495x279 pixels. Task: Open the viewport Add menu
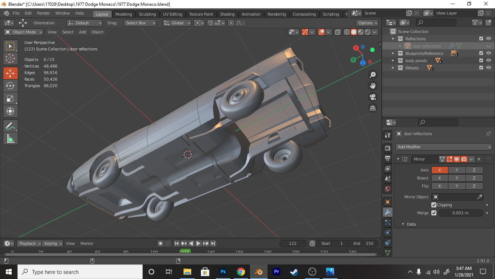coord(83,32)
